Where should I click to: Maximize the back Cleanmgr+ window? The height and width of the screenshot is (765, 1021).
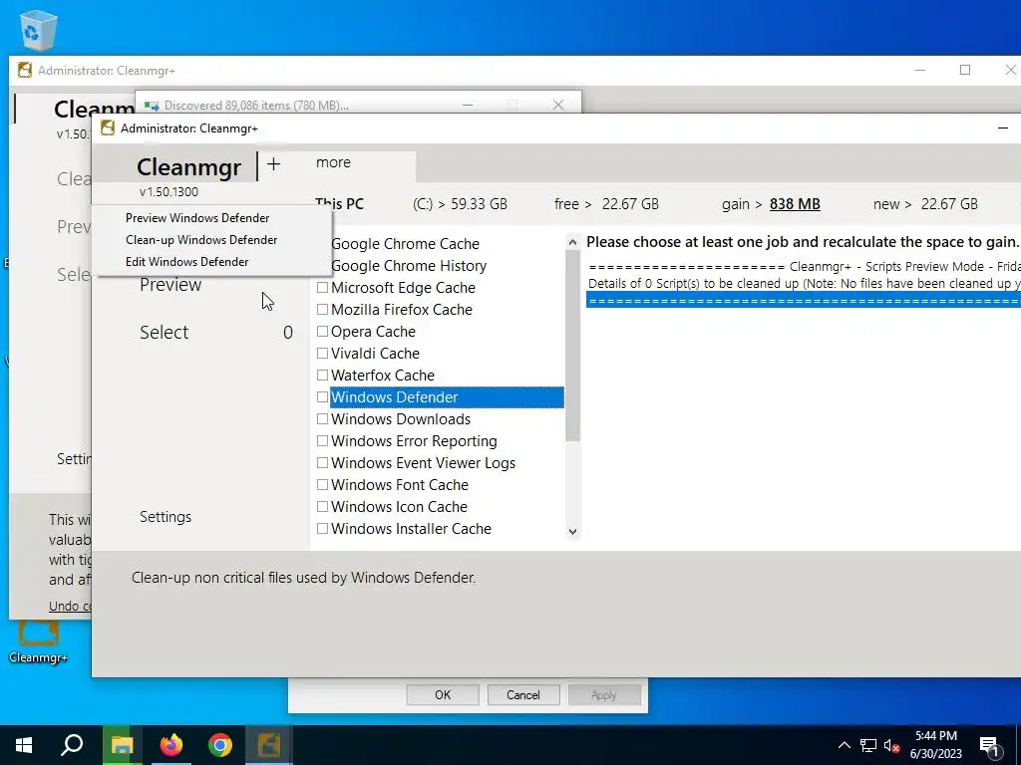[x=965, y=70]
